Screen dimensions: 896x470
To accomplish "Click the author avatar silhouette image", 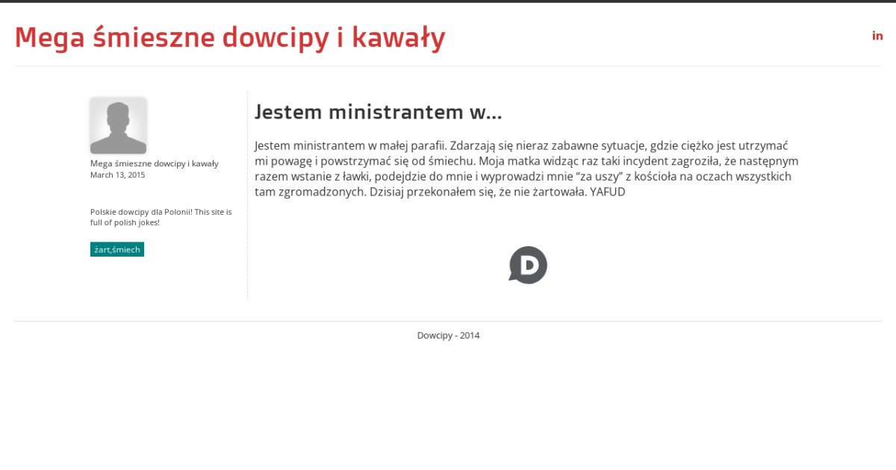I will point(118,125).
